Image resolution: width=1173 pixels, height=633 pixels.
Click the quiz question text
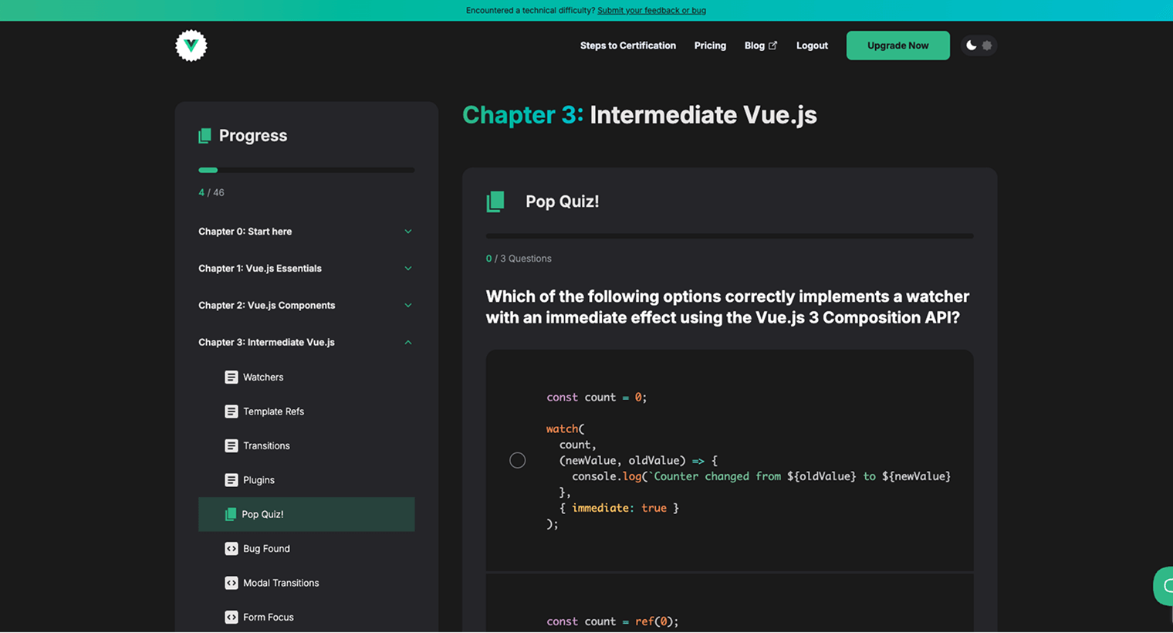tap(728, 307)
